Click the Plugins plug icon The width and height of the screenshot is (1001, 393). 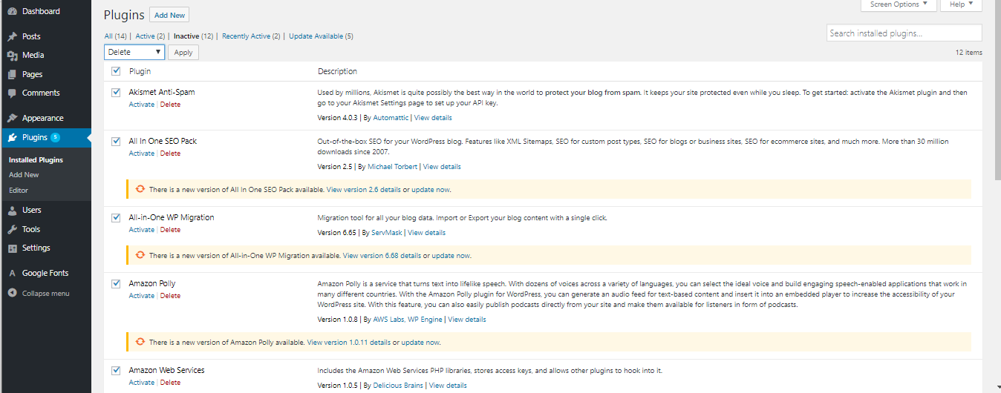12,138
